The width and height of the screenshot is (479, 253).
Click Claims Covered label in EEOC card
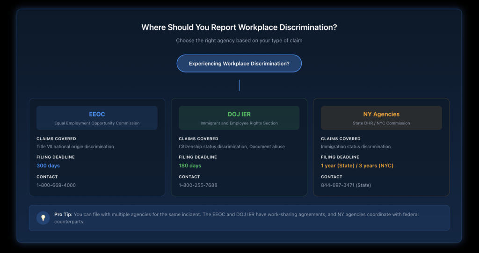[56, 139]
